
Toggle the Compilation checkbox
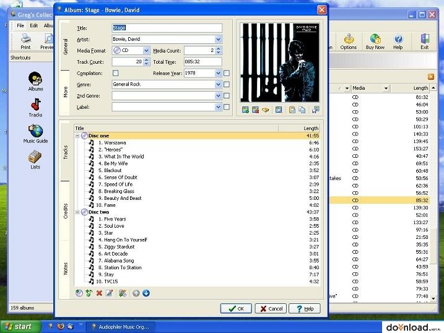click(116, 73)
